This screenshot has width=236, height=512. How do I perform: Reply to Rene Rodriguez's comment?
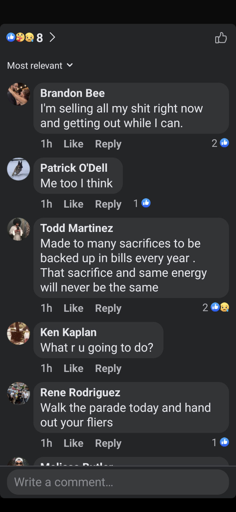pos(108,443)
